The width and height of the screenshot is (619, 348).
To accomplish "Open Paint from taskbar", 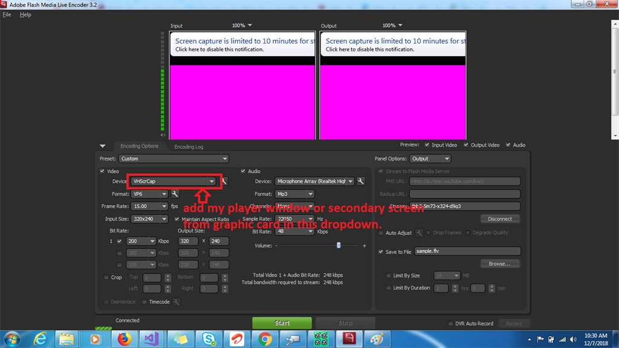I will (x=377, y=339).
